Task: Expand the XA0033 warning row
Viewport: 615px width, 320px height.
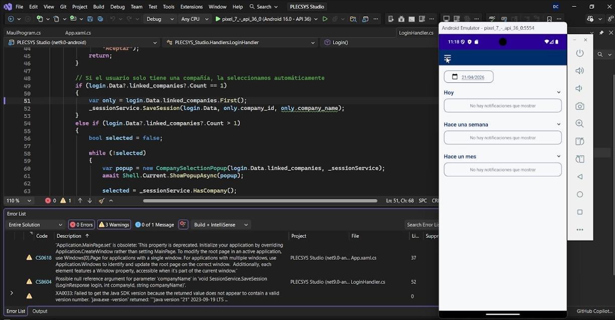Action: tap(12, 293)
